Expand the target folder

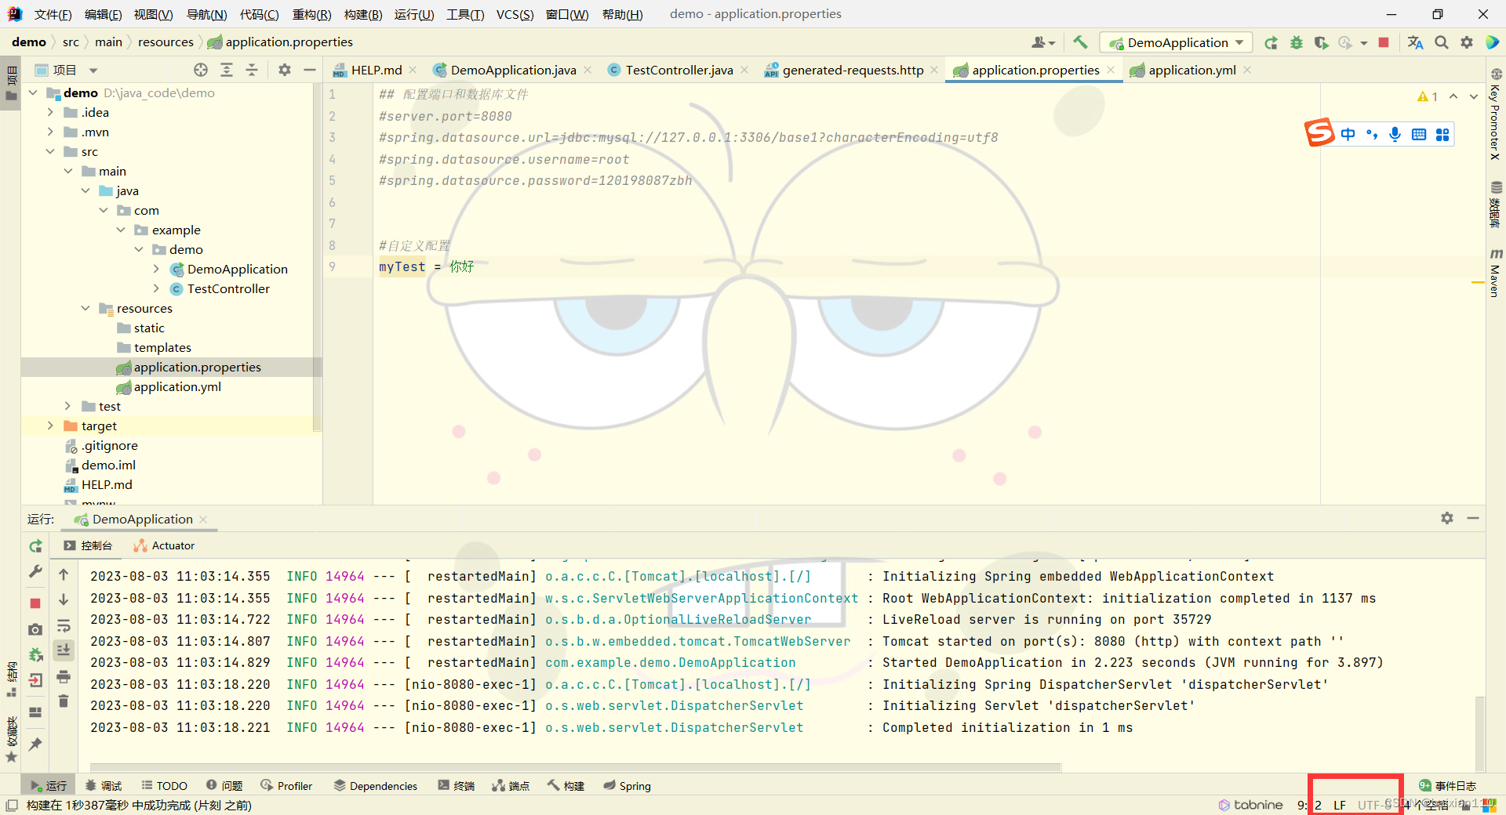[x=50, y=426]
